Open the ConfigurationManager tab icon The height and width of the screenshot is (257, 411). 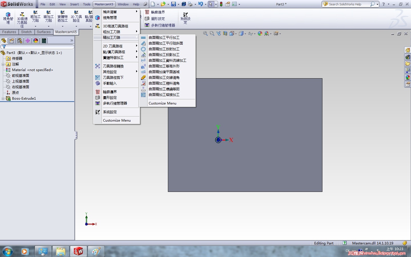coord(20,41)
